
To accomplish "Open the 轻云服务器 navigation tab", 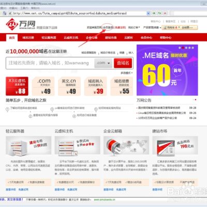I will tap(49, 38).
